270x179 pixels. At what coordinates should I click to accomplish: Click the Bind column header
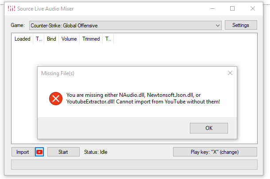point(51,39)
